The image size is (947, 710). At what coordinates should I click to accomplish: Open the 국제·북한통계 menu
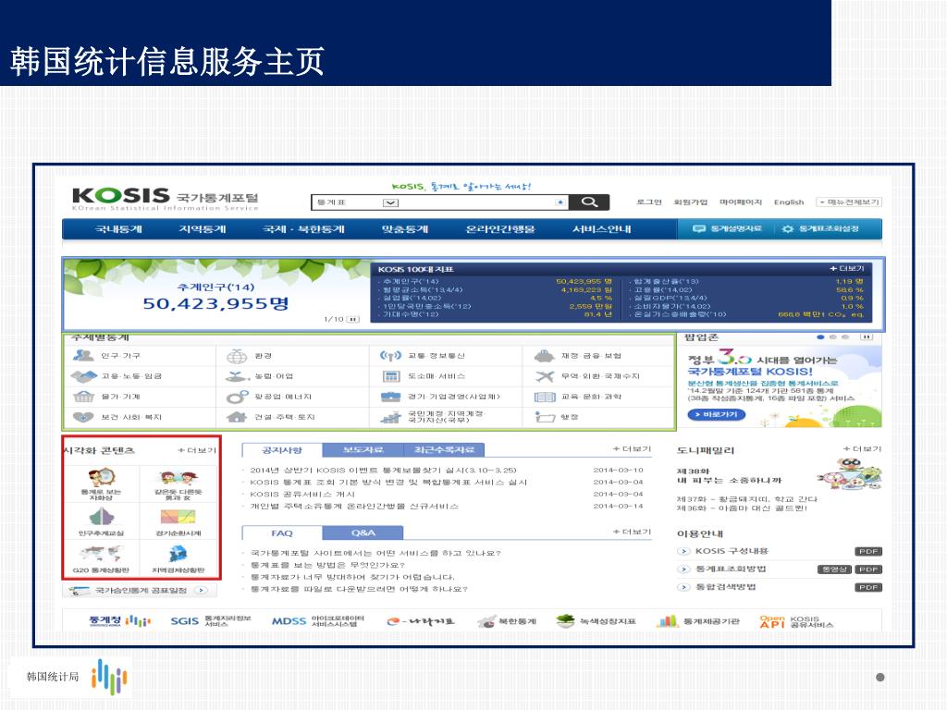click(303, 229)
